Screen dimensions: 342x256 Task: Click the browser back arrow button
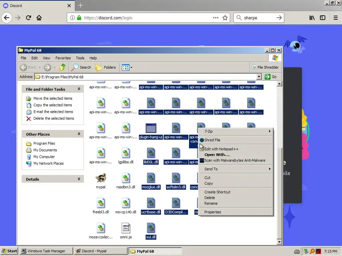(7, 18)
